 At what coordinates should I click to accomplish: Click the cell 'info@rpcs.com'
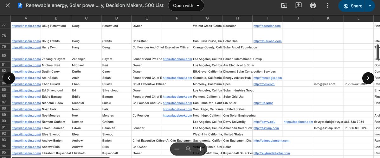click(x=328, y=84)
